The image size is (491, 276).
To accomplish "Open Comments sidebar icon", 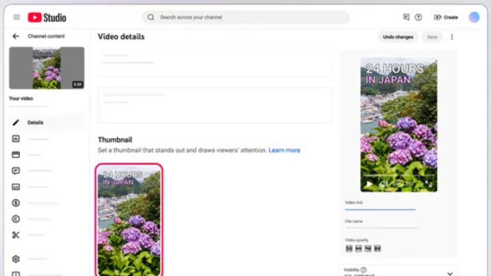I will (x=16, y=171).
